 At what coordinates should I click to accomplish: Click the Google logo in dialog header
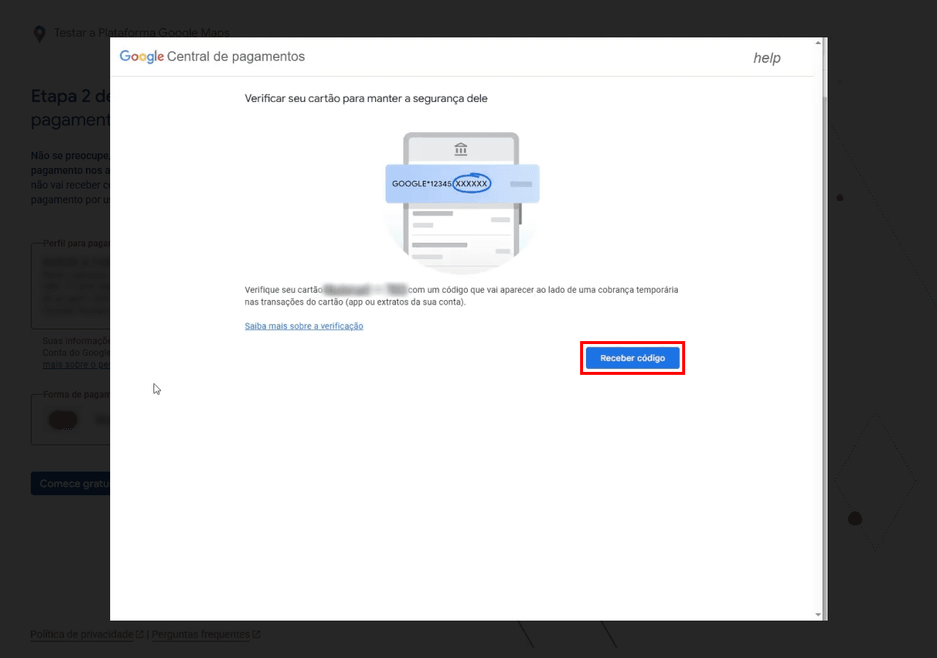pyautogui.click(x=141, y=57)
